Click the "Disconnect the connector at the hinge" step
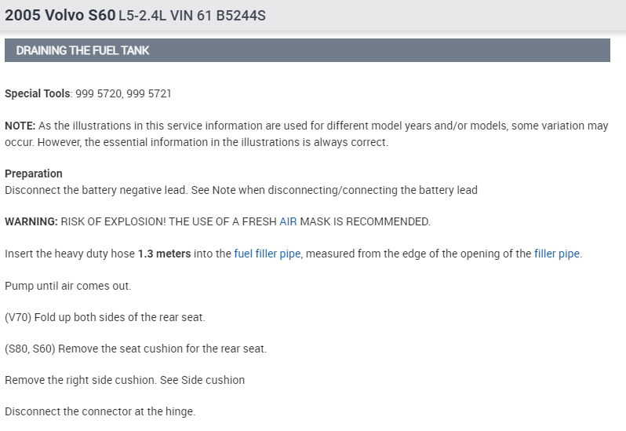This screenshot has height=431, width=626. [100, 411]
